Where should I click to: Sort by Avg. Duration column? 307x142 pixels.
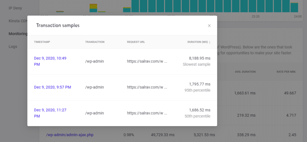pyautogui.click(x=245, y=72)
